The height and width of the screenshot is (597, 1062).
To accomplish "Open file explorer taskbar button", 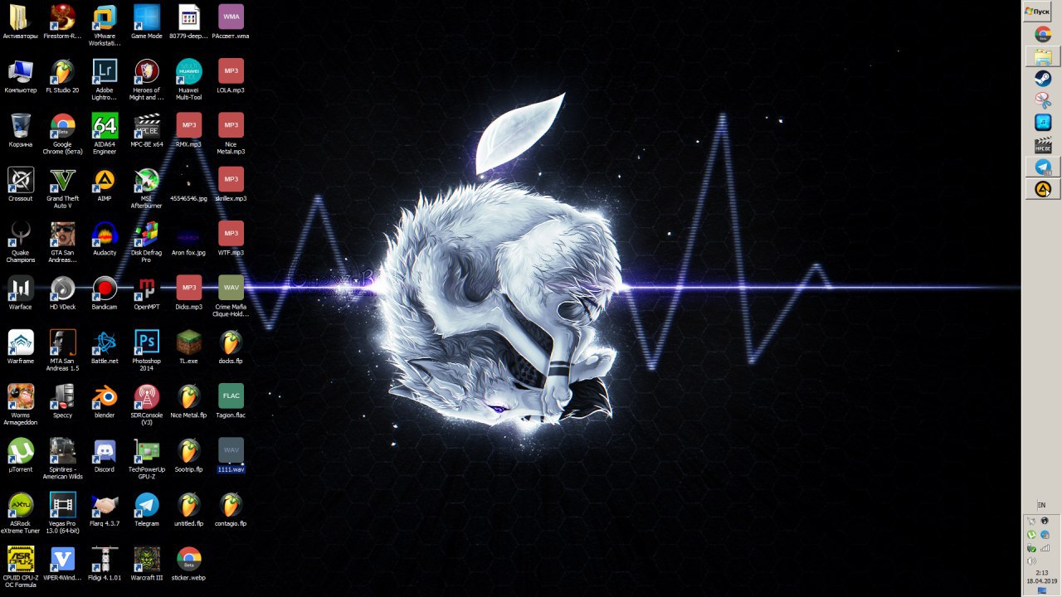I will 1043,56.
